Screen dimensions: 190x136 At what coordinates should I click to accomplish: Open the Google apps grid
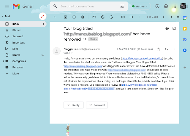[174, 6]
